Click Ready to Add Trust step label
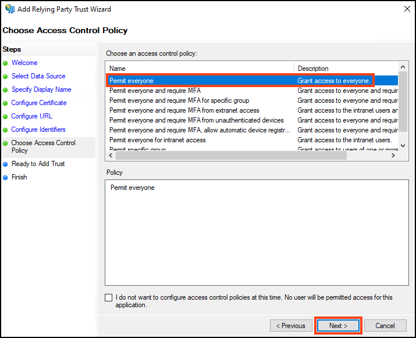 click(x=38, y=164)
